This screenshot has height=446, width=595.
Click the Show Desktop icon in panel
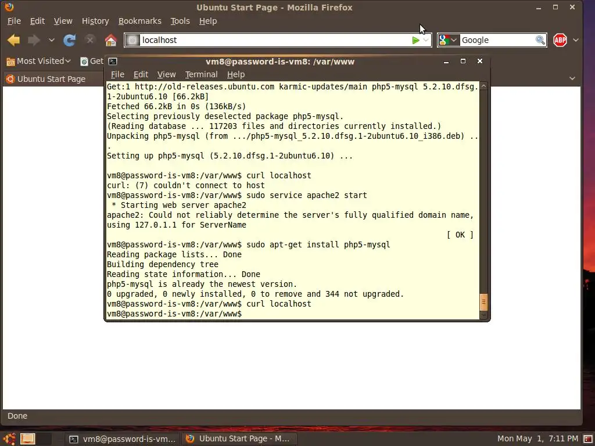(27, 439)
